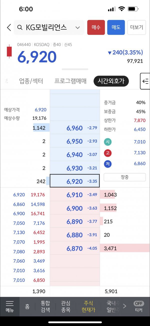Switch to the 업종/섹터 tab
The image size is (150, 326).
pos(31,81)
